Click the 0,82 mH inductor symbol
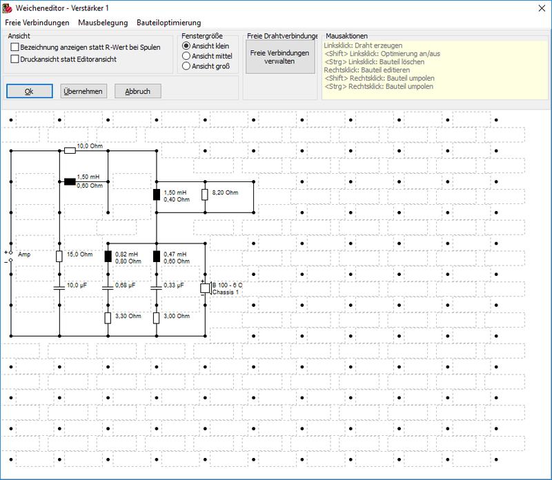The height and width of the screenshot is (480, 552). click(108, 257)
